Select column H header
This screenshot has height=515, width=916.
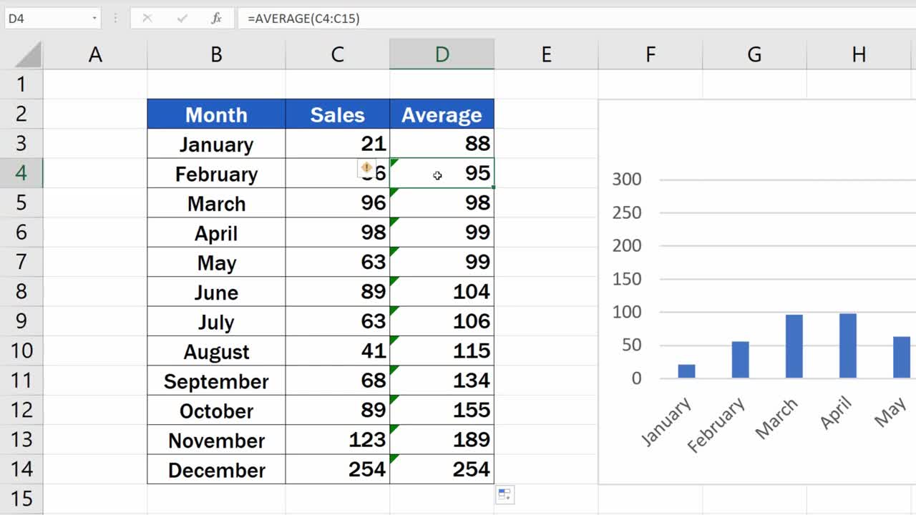click(x=859, y=54)
